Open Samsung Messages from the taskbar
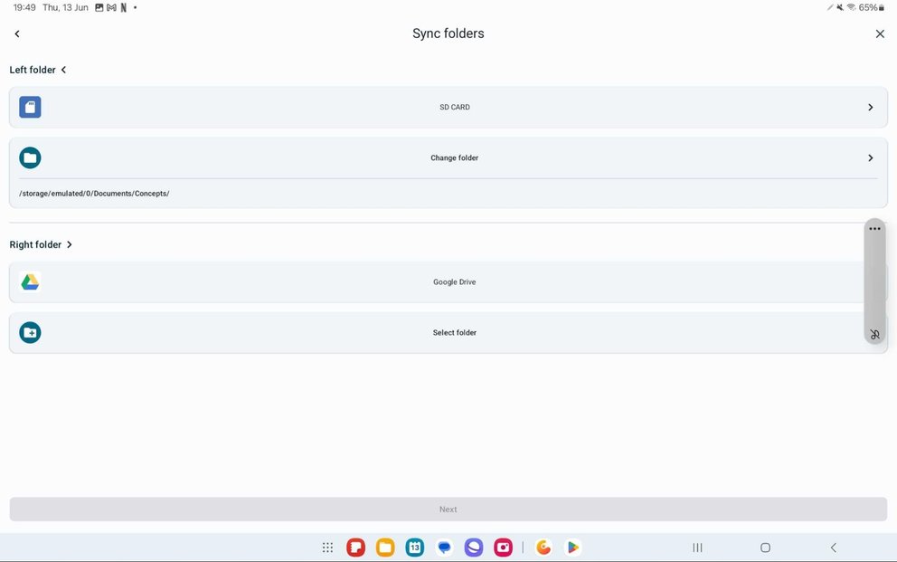Viewport: 897px width, 562px height. [x=444, y=547]
